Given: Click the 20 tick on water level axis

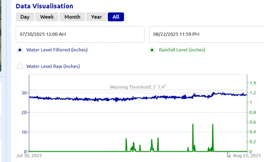Looking at the screenshot, I should [24, 112].
